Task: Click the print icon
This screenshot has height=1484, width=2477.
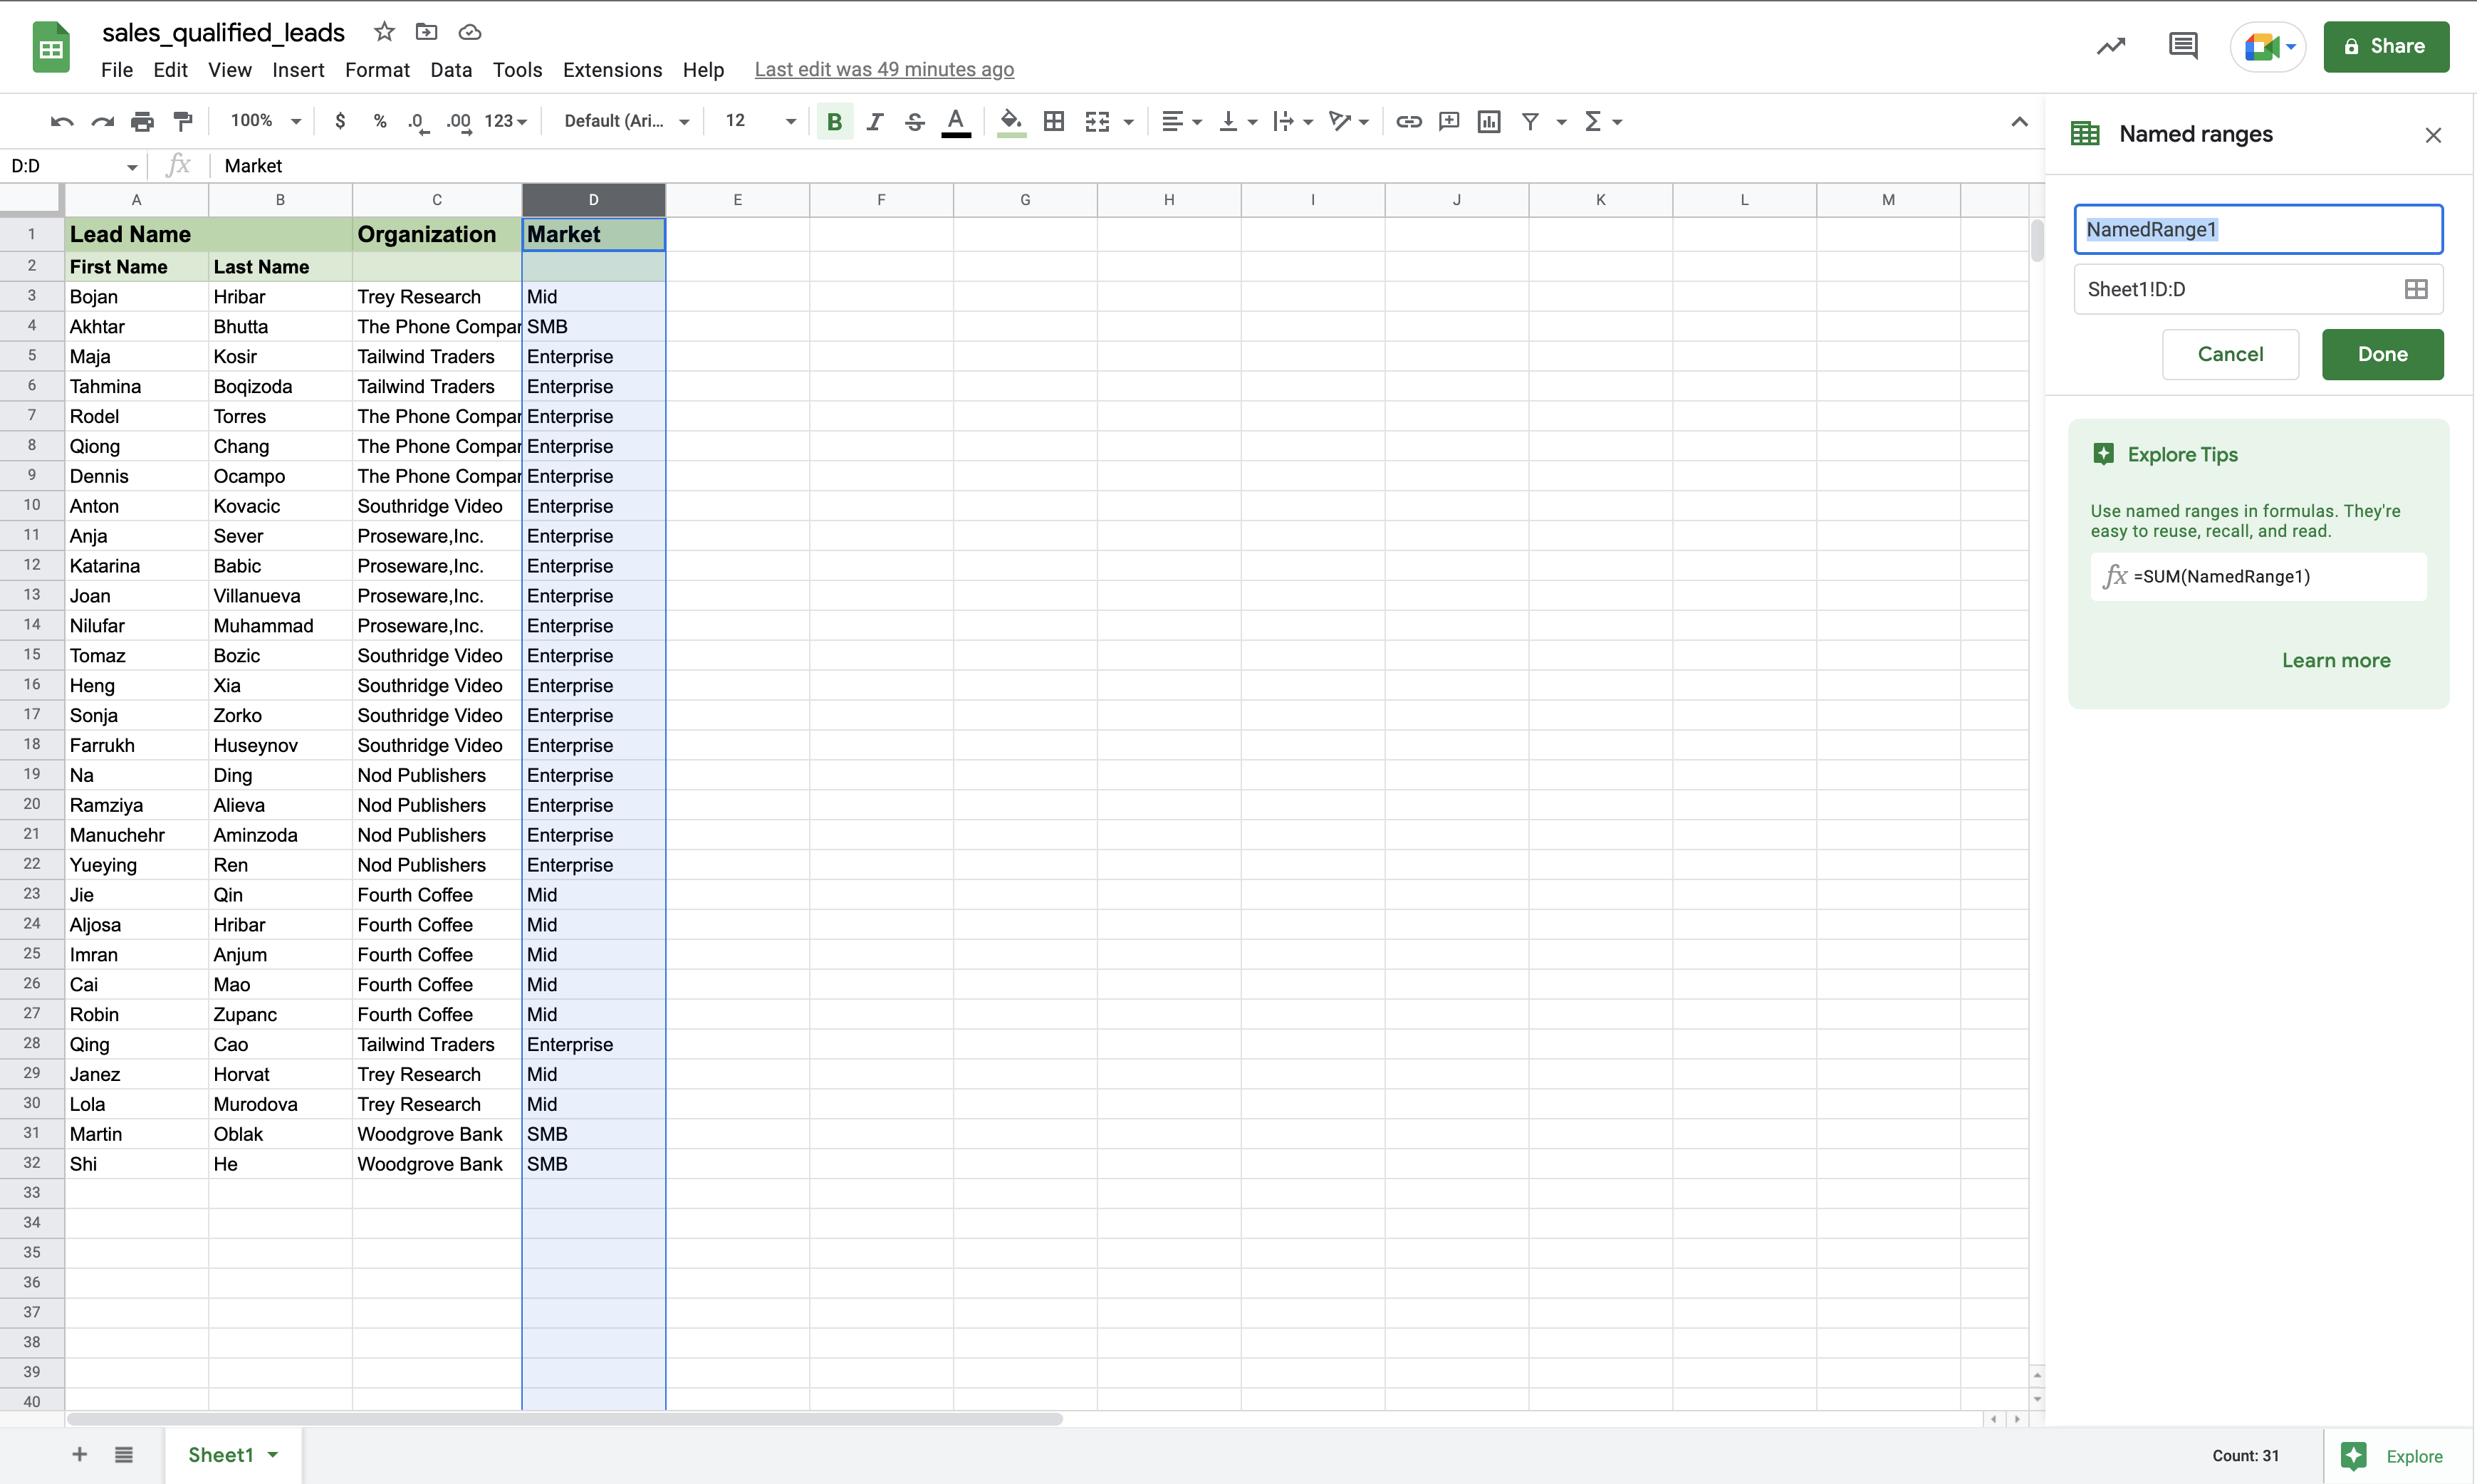Action: [143, 121]
